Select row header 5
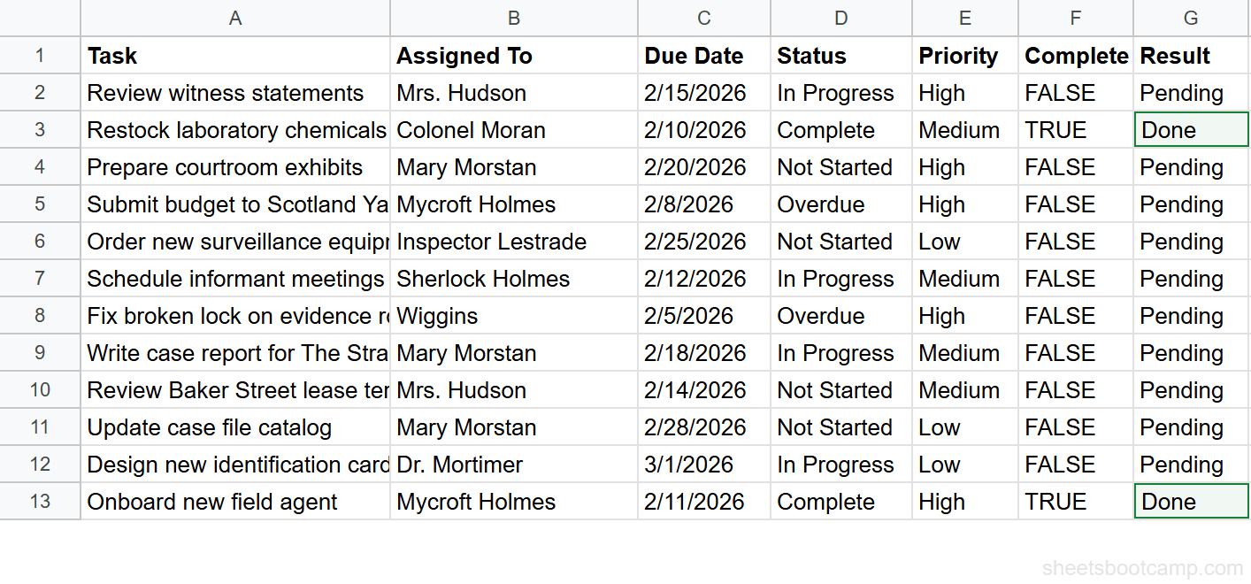Screen dimensions: 1251x584 click(40, 204)
